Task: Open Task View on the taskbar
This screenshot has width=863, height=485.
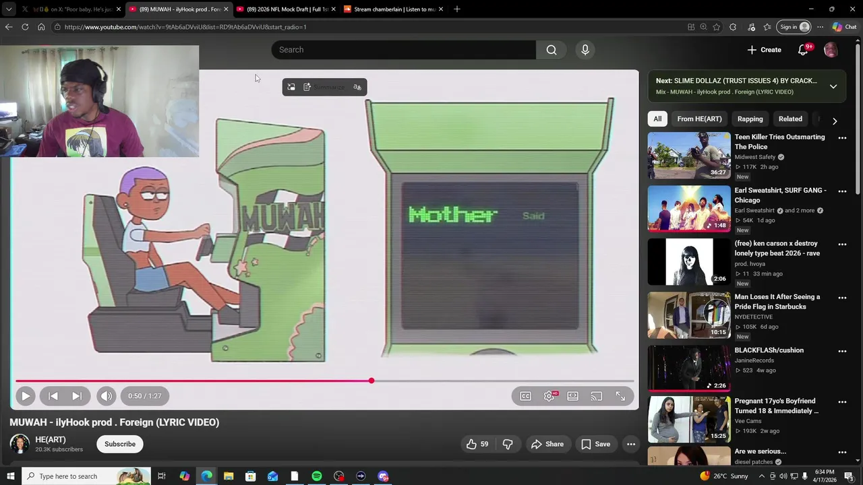Action: tap(162, 476)
